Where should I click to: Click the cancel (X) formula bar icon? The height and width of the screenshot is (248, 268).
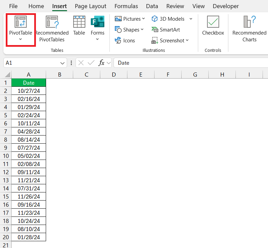click(x=81, y=63)
